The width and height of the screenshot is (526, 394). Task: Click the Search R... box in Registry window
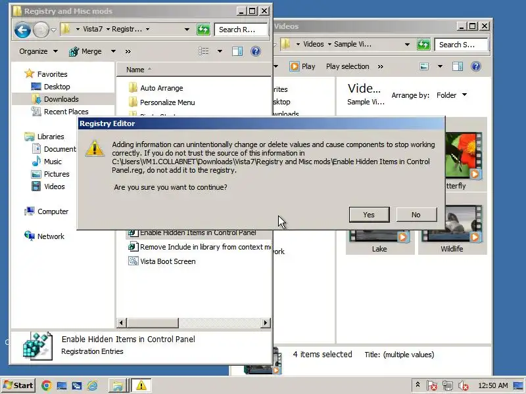pyautogui.click(x=241, y=30)
